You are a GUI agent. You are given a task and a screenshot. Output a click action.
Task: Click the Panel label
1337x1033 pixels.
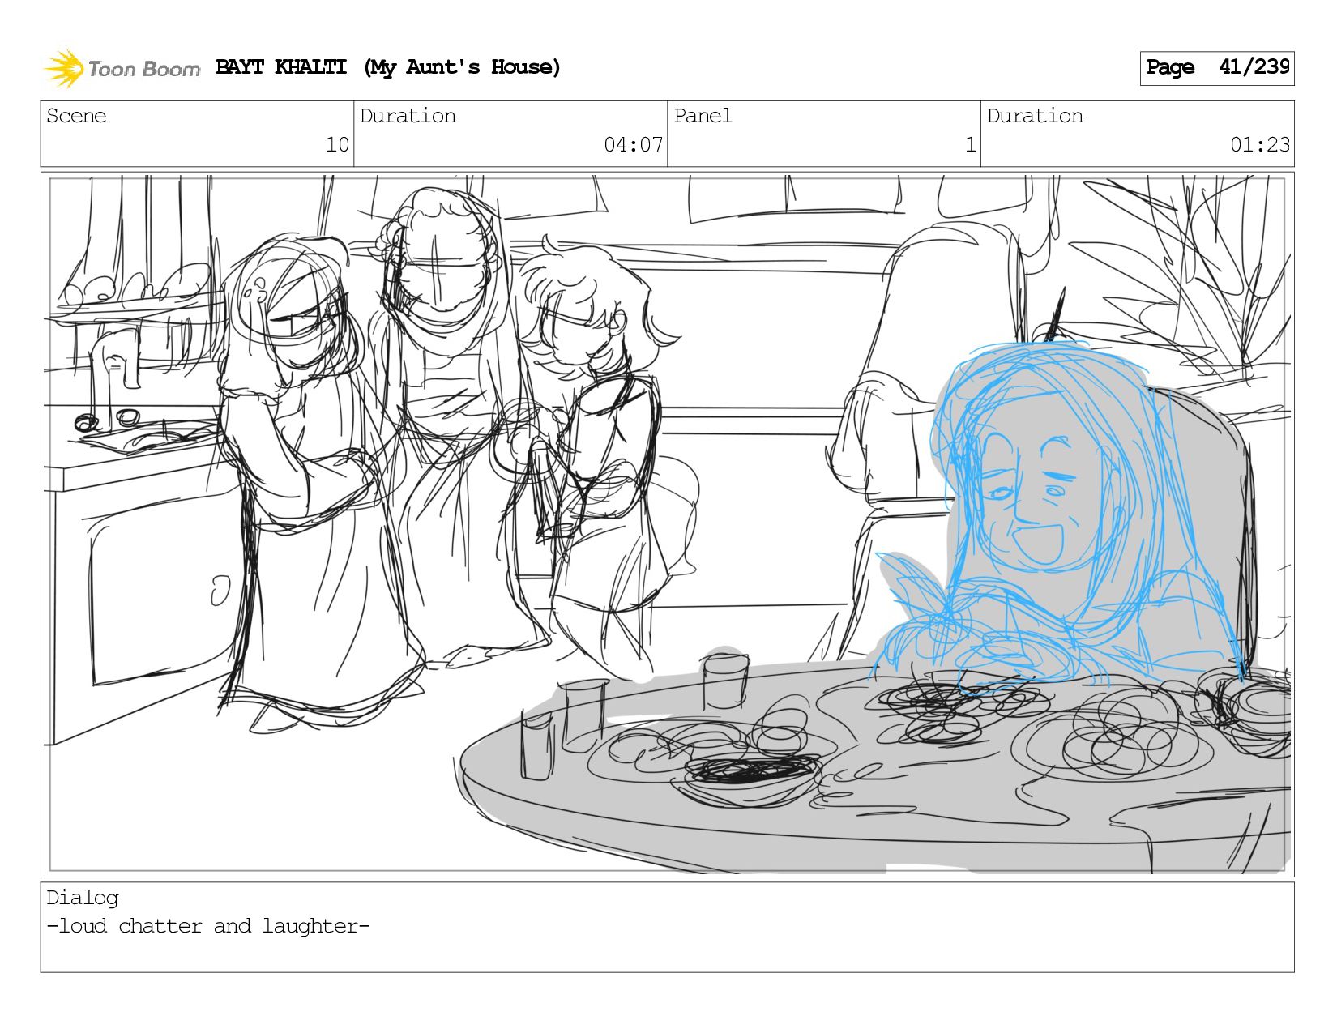(703, 116)
